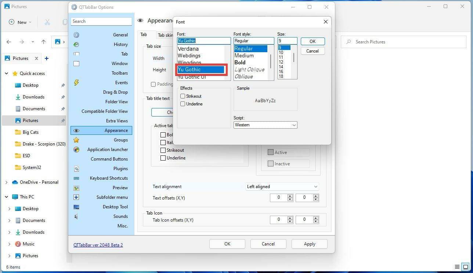The width and height of the screenshot is (473, 273).
Task: Click the Appearance eye icon in sidebar
Action: [76, 130]
